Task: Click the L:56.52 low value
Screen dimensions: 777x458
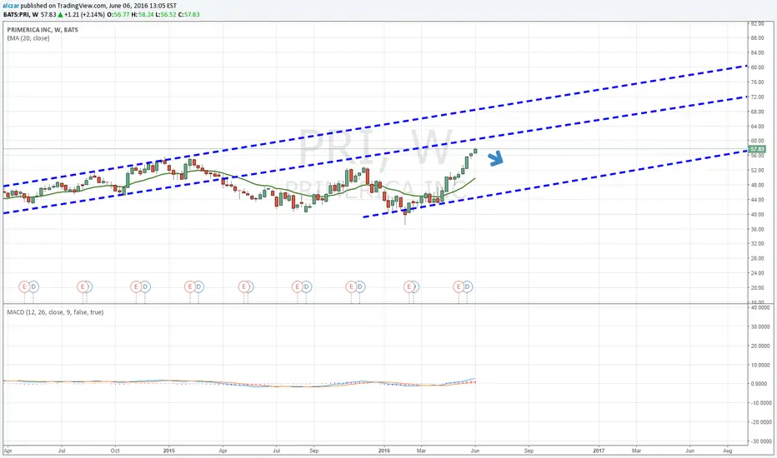Action: [166, 14]
